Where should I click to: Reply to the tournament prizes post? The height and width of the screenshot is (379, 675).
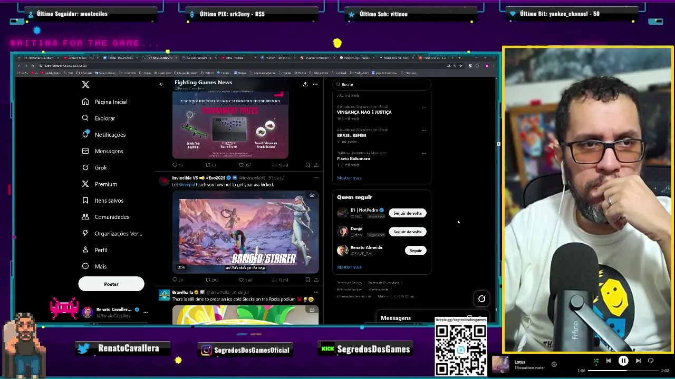tap(177, 165)
